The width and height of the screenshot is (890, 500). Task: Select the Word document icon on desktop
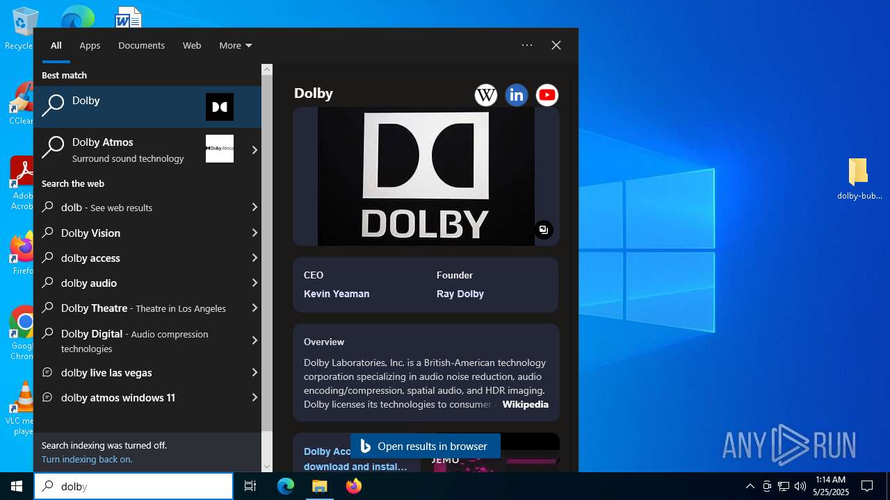[x=129, y=17]
